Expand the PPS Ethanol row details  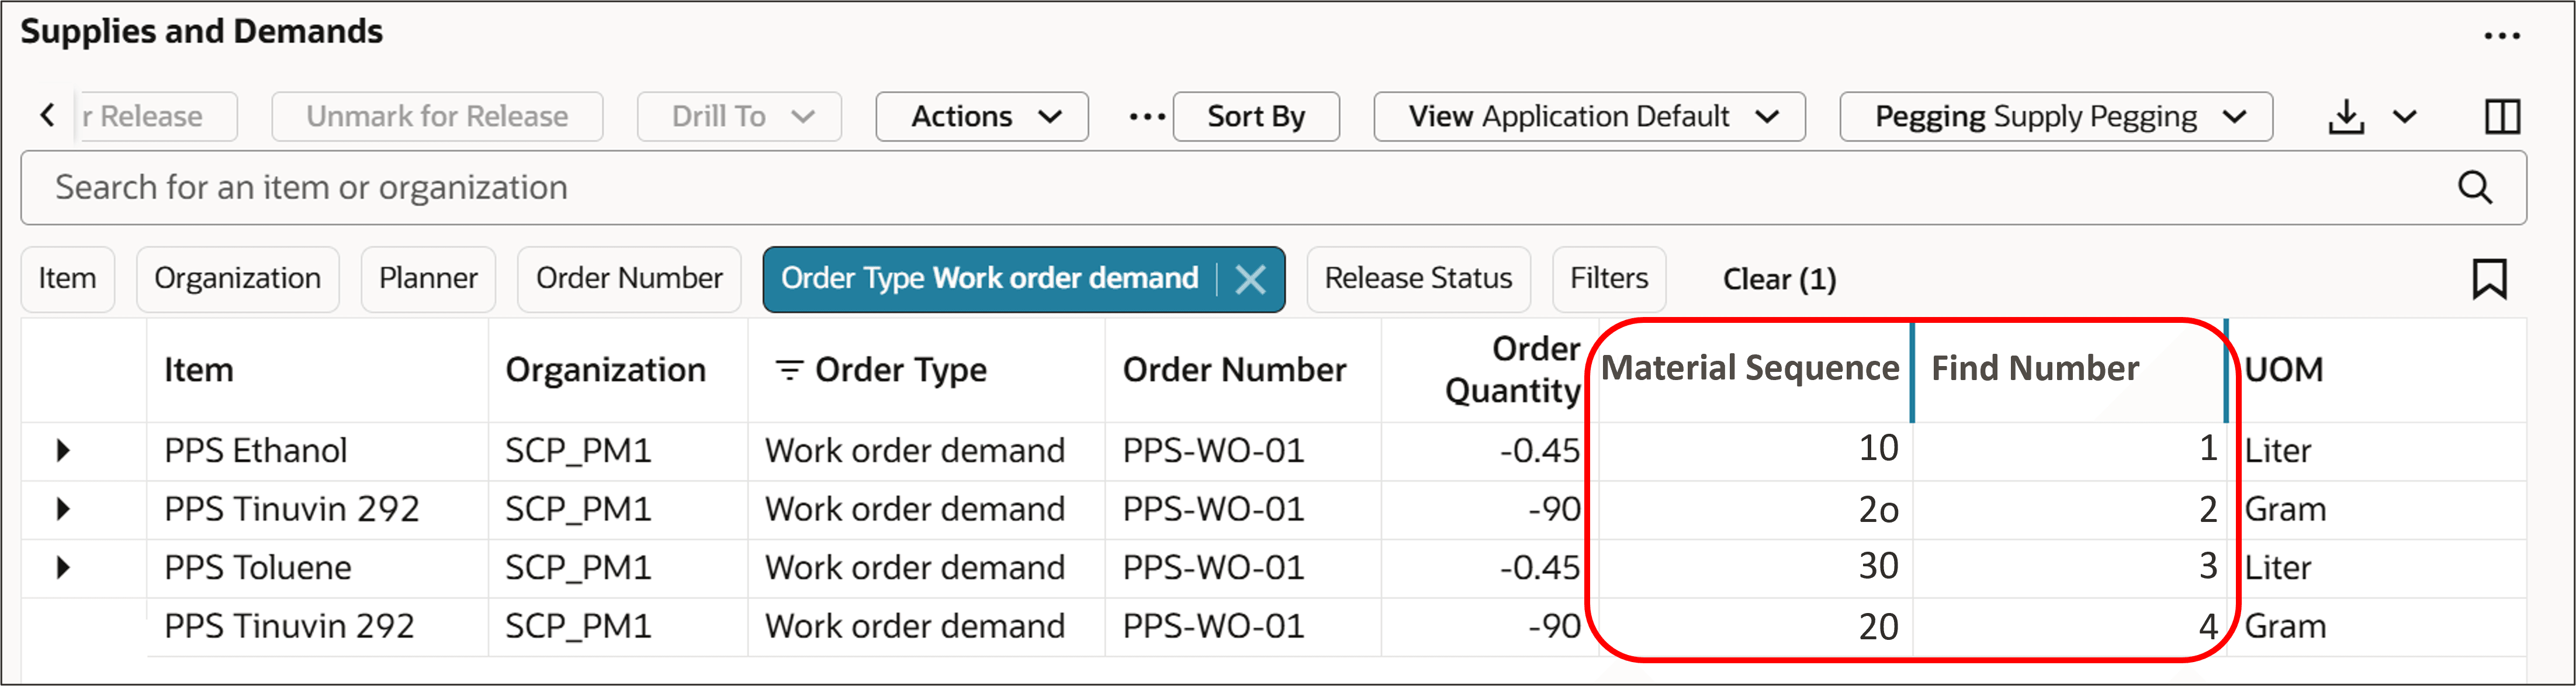point(64,450)
